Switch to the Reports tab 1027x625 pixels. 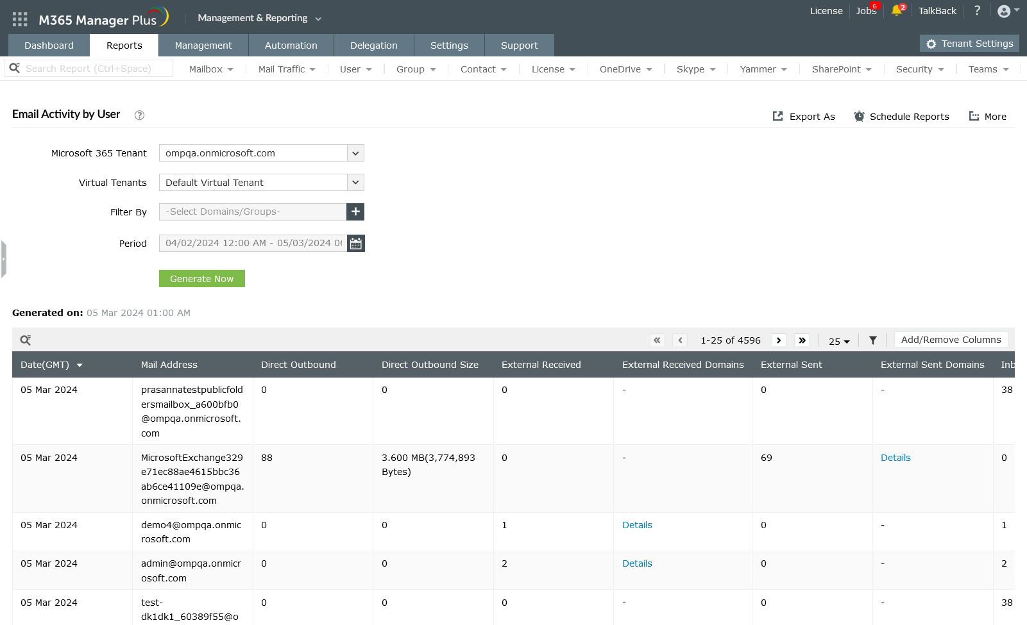click(124, 46)
